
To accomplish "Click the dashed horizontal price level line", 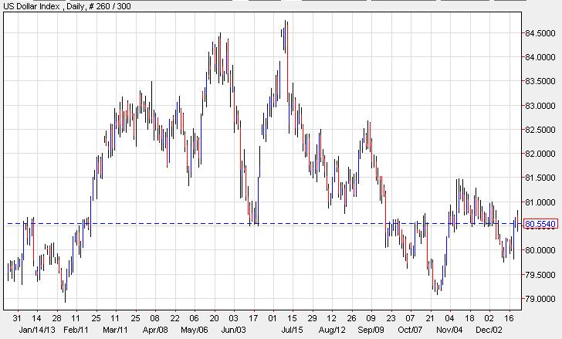I will coord(263,224).
